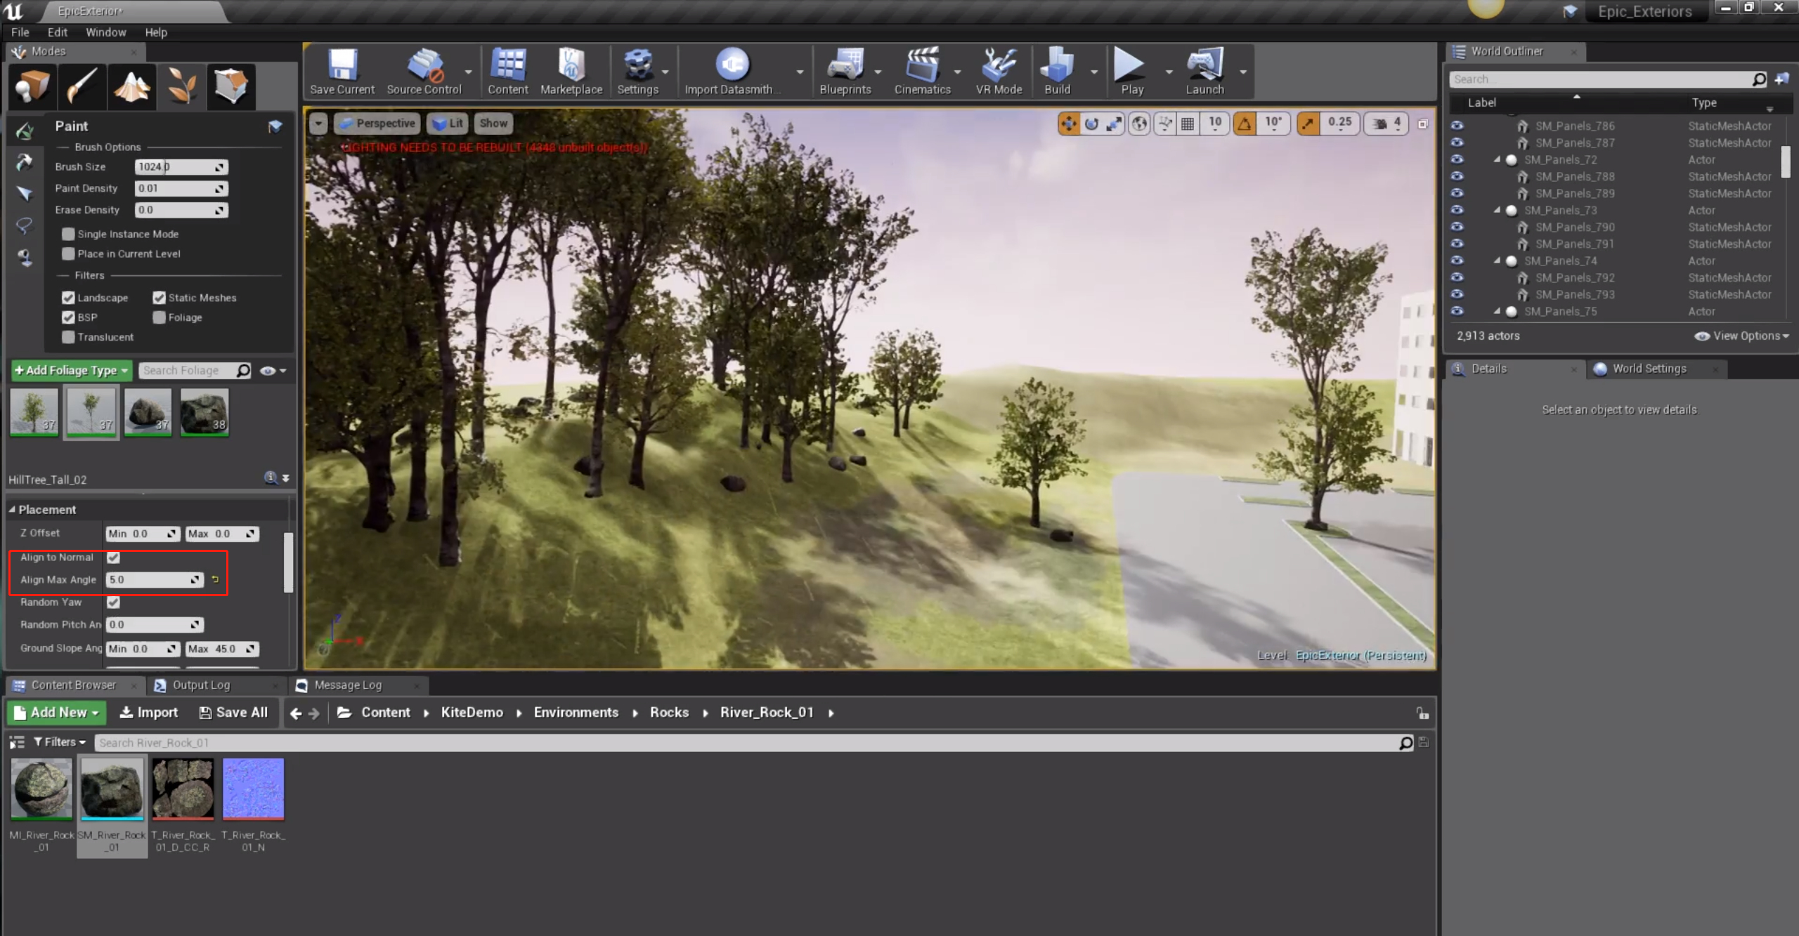The width and height of the screenshot is (1799, 936).
Task: Toggle Place in Current Level checkbox
Action: [x=68, y=253]
